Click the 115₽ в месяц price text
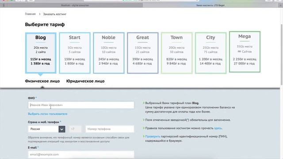This screenshot has width=283, height=159. (41, 59)
